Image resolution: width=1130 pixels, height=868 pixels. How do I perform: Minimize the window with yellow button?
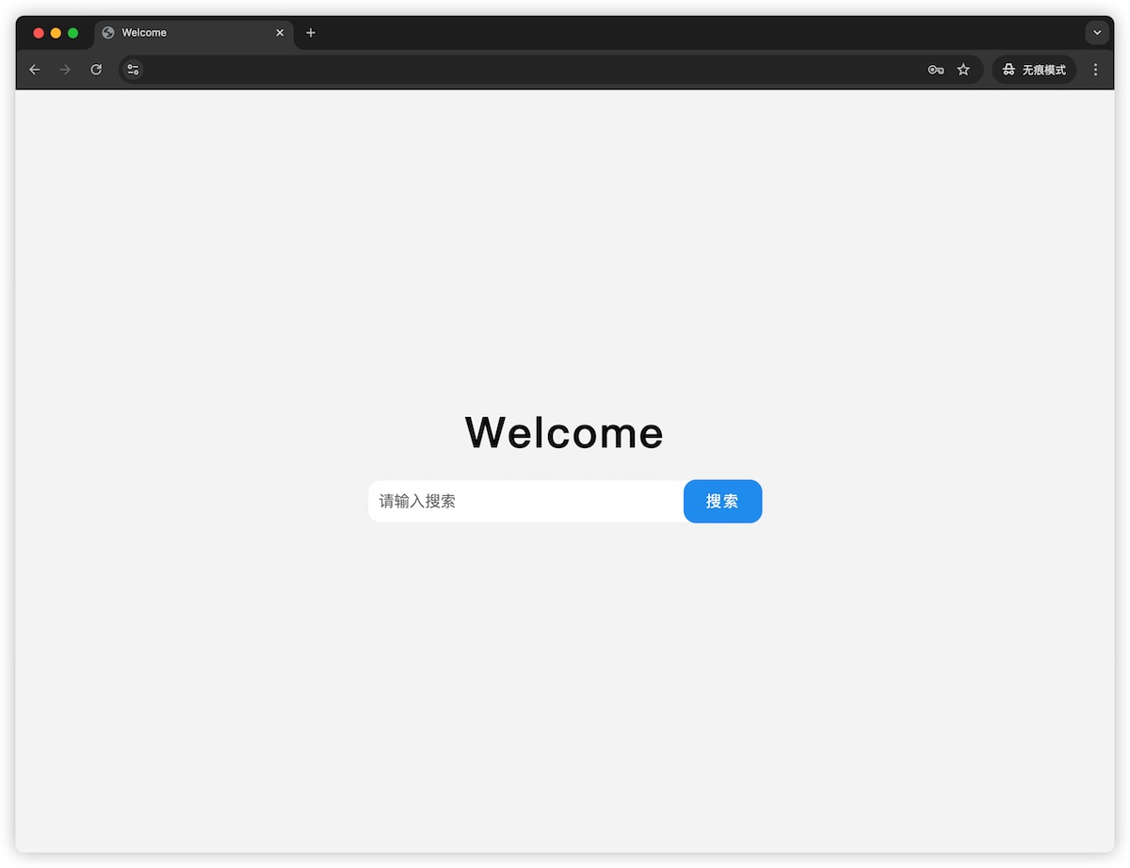[x=56, y=33]
